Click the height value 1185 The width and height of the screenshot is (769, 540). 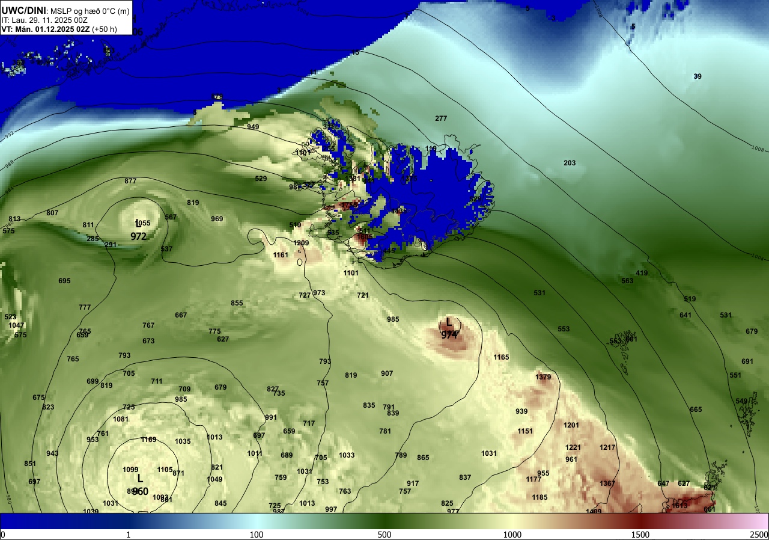coord(540,497)
